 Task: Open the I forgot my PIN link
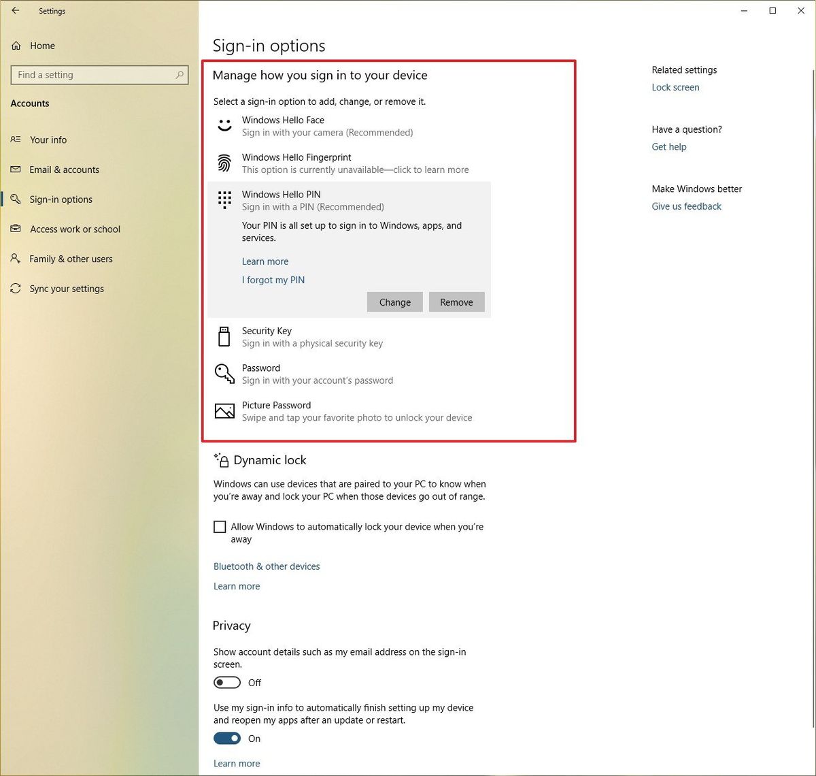[x=273, y=280]
